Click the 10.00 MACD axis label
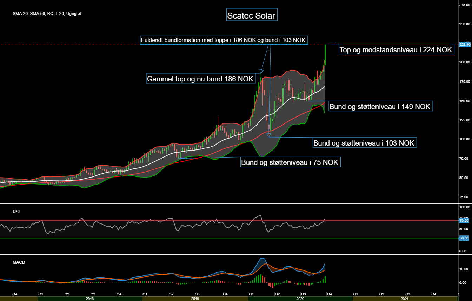 (x=464, y=269)
